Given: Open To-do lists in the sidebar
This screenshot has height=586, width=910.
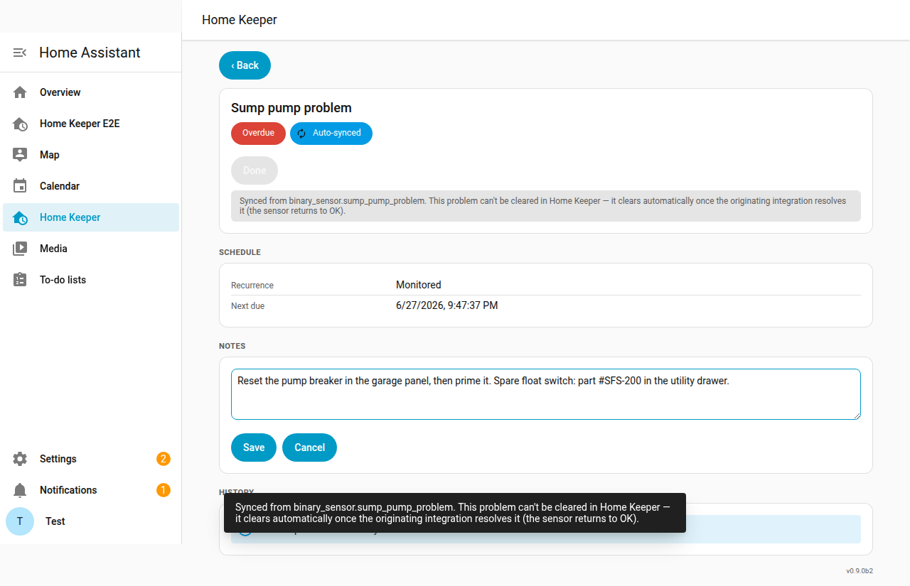Looking at the screenshot, I should (91, 280).
